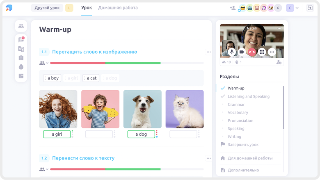Click the small self-view video thumbnail
Image resolution: width=320 pixels, height=180 pixels.
tap(230, 48)
